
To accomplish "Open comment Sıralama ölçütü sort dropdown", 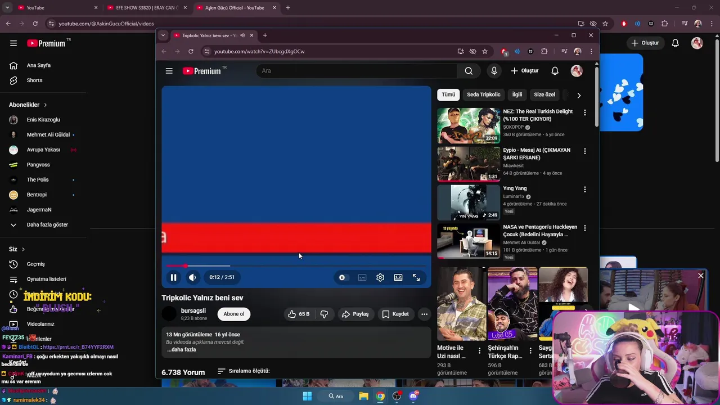I will pos(244,371).
